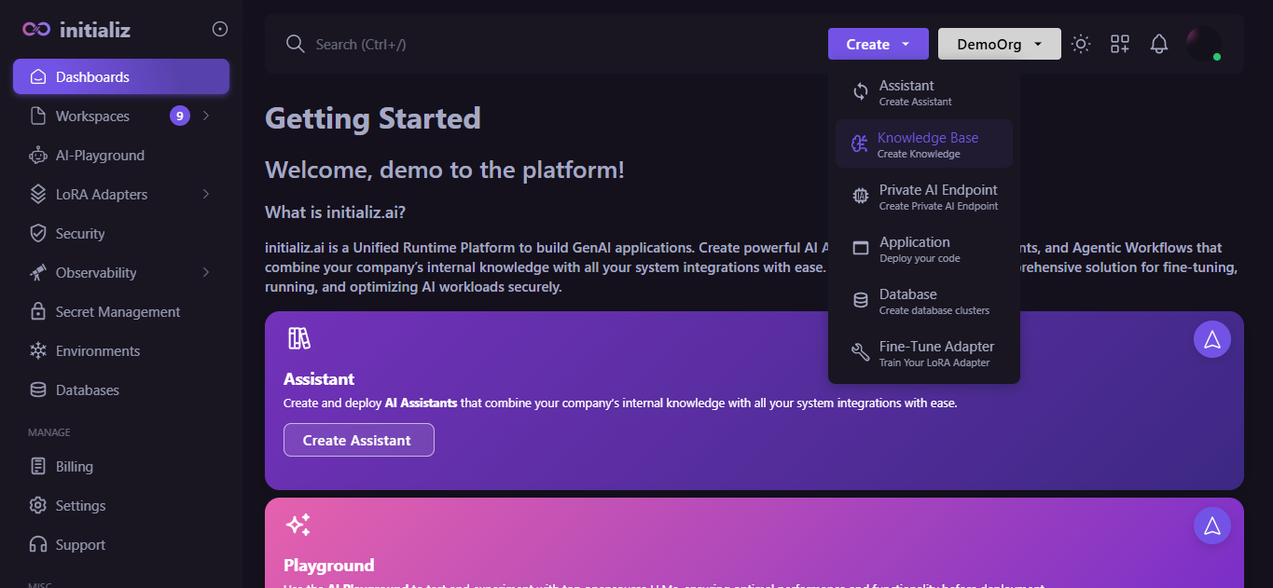Click the Create Assistant button
Image resolution: width=1273 pixels, height=588 pixels.
359,440
